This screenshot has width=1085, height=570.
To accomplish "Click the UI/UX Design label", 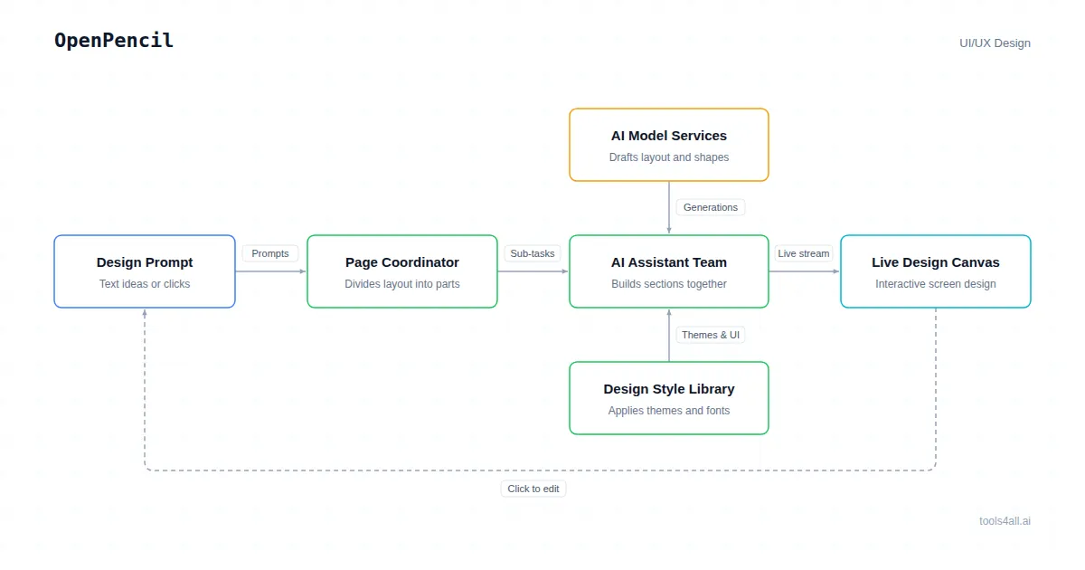I will point(995,43).
